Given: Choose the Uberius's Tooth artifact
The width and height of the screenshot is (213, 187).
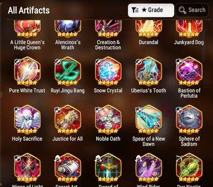Looking at the screenshot, I should pyautogui.click(x=148, y=71).
